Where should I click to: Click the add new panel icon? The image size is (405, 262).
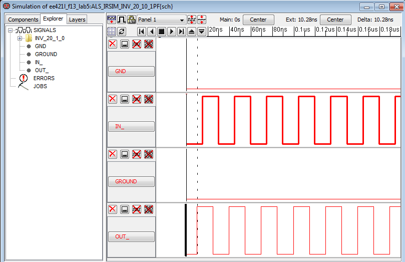click(x=112, y=20)
